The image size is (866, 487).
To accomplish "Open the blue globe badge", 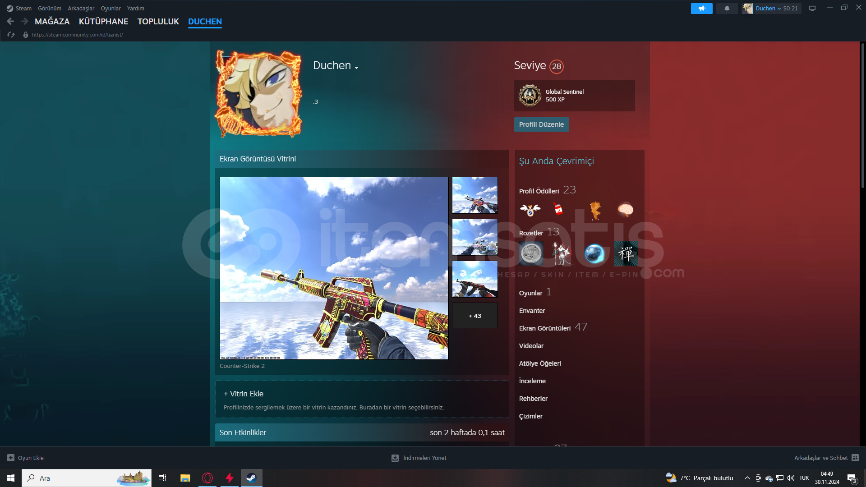I will (x=594, y=253).
